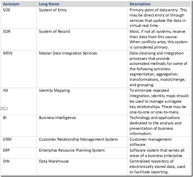
Task: Click the Description column header
Action: [140, 4]
